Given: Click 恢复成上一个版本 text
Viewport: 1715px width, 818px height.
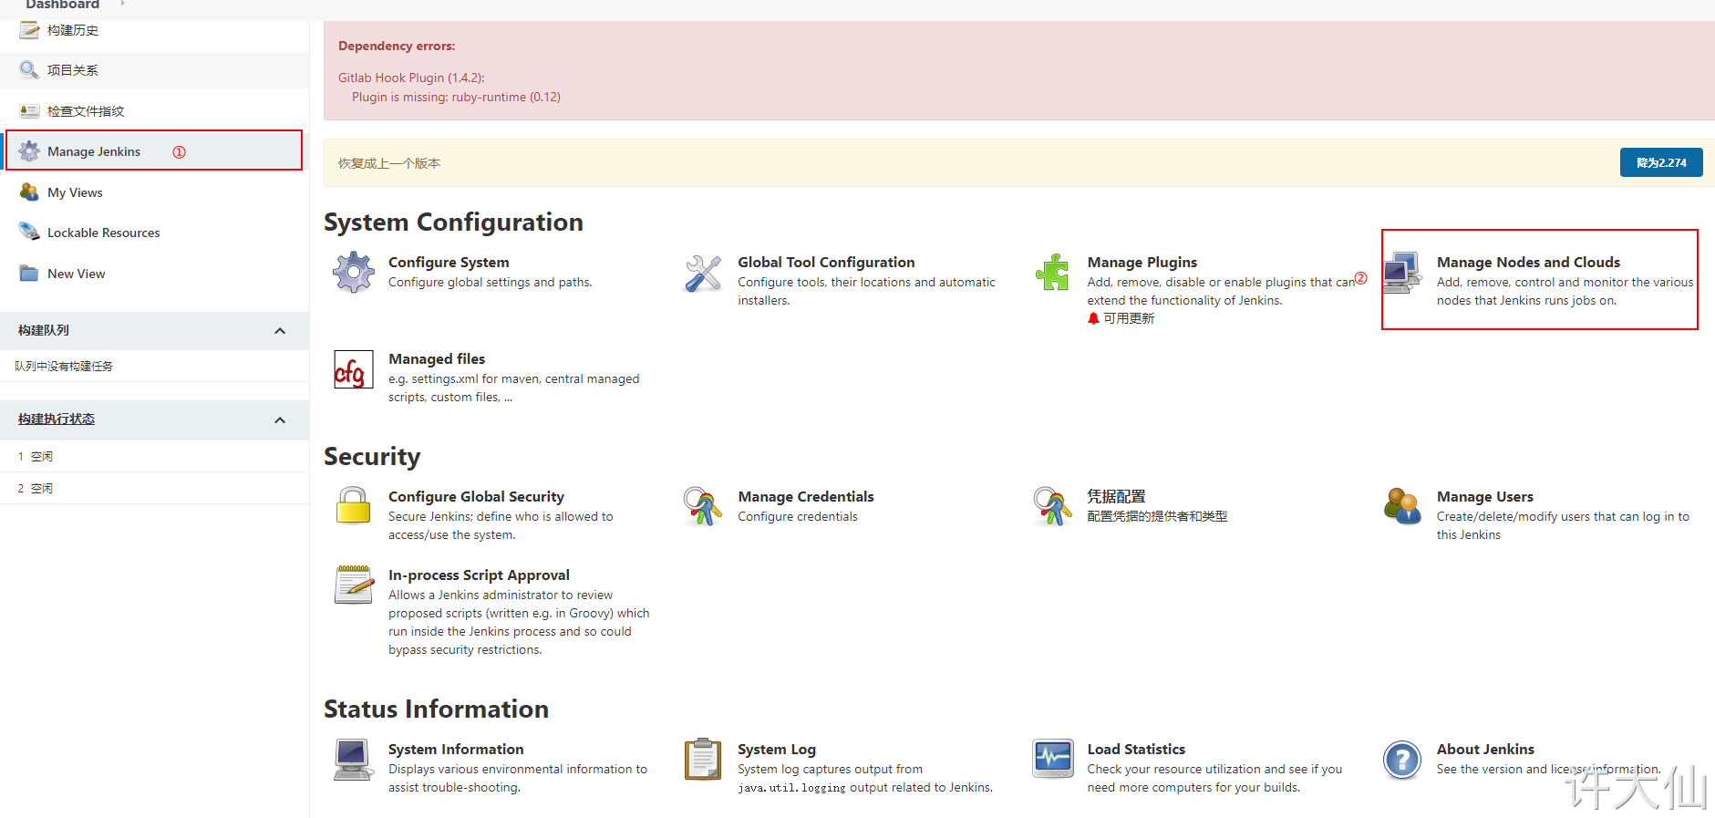Looking at the screenshot, I should tap(389, 163).
